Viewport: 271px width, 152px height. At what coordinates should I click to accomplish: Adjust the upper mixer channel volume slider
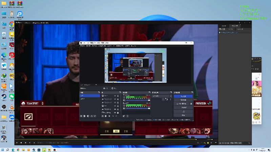138,100
